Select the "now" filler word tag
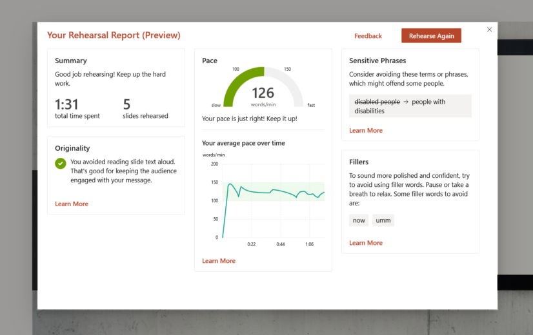The image size is (533, 335). [359, 220]
